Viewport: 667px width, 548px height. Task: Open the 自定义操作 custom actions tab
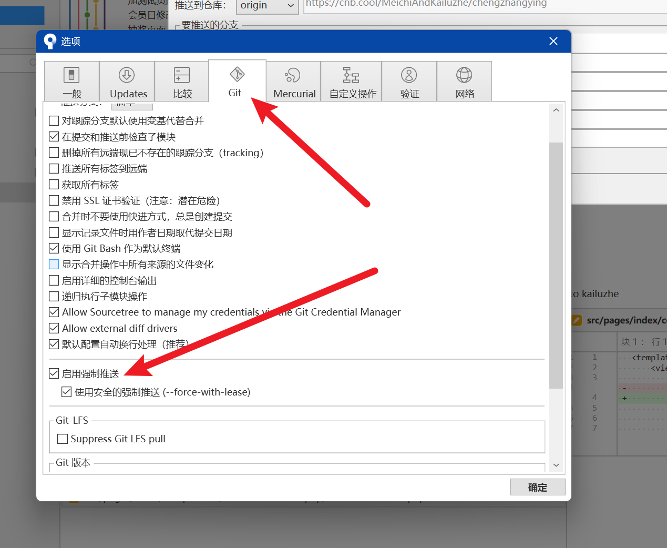click(351, 81)
